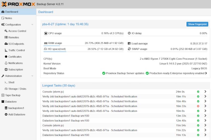The image size is (211, 140).
Task: Click the S3 Endpoints cloud icon
Action: point(6,44)
